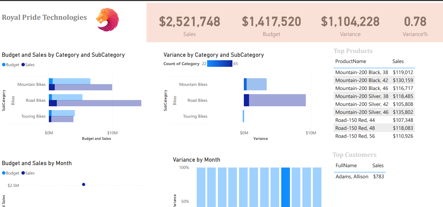
Task: Click Count of Category gradient legend bar
Action: 220,64
